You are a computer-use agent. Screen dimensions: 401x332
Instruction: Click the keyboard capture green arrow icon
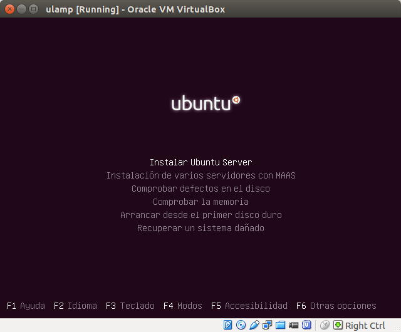click(338, 325)
